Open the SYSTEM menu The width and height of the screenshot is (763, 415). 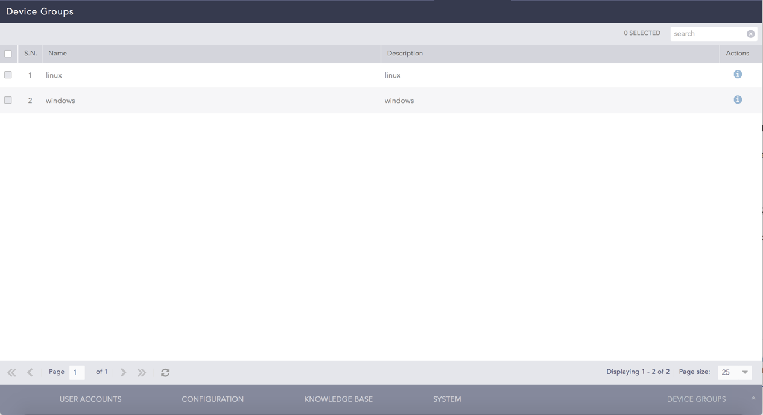446,399
